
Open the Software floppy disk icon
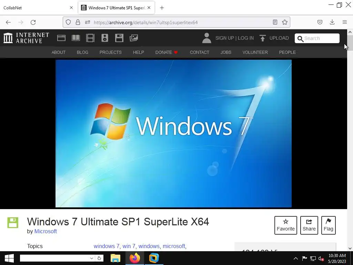point(119,38)
